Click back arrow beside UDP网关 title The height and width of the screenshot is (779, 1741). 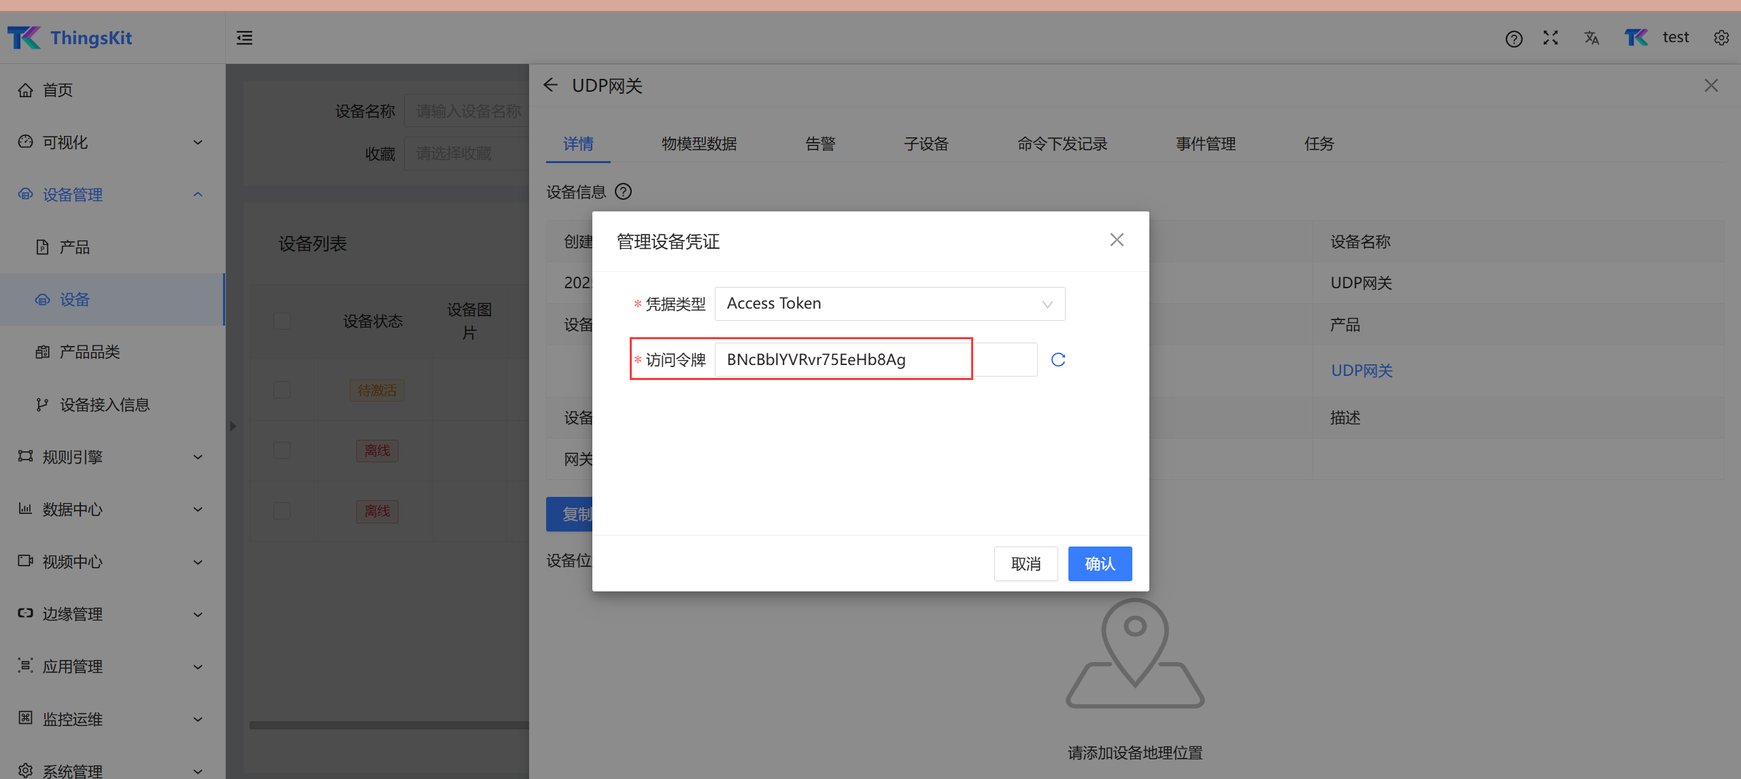point(551,85)
